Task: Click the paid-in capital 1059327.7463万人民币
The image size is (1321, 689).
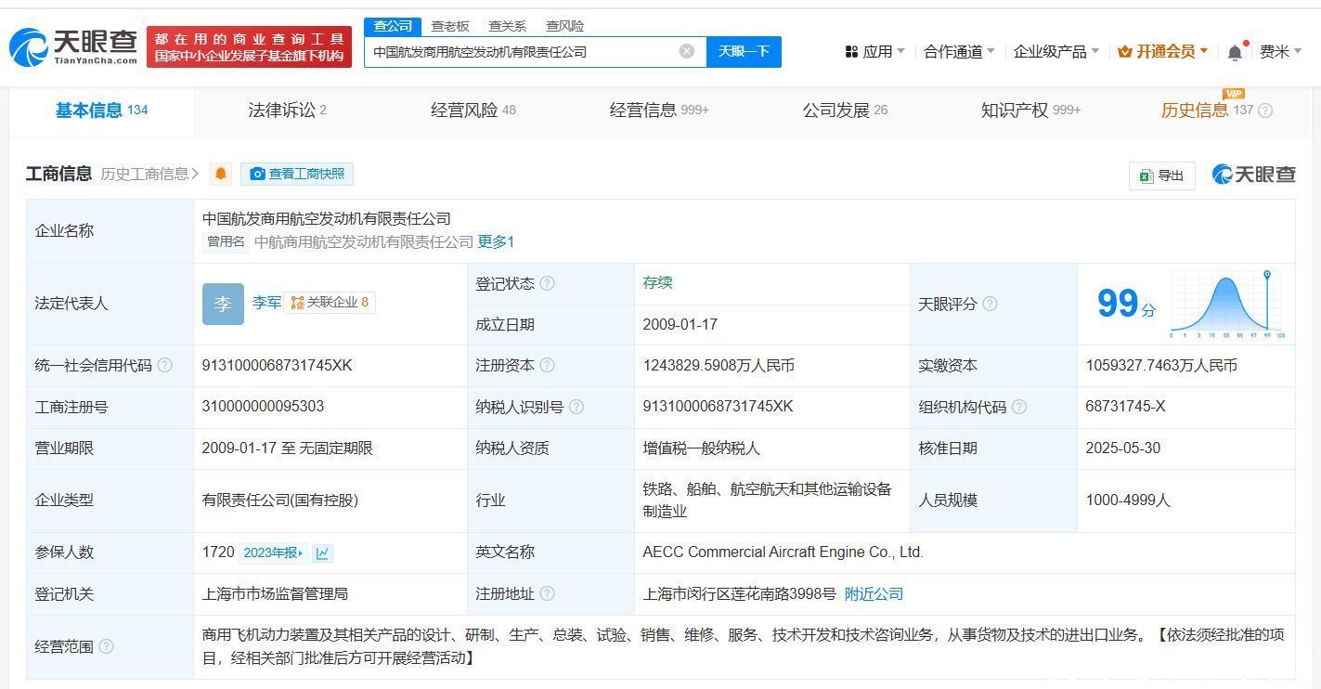Action: pos(1161,365)
